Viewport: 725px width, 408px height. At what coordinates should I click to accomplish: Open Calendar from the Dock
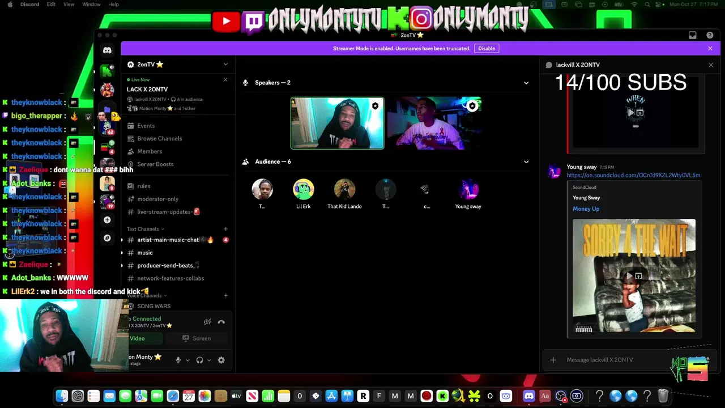click(189, 396)
